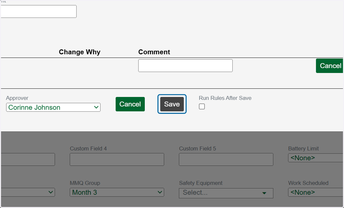Open the Approver dropdown showing Corinne Johnson
Viewport: 344px width, 208px height.
[x=53, y=107]
